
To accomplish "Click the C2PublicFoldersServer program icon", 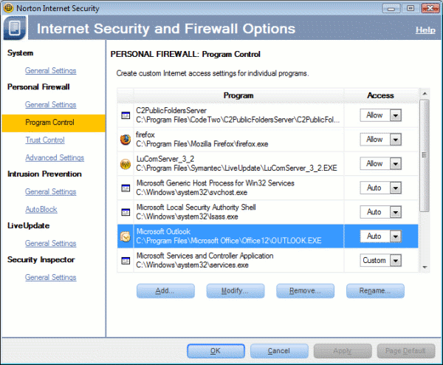I will [126, 115].
